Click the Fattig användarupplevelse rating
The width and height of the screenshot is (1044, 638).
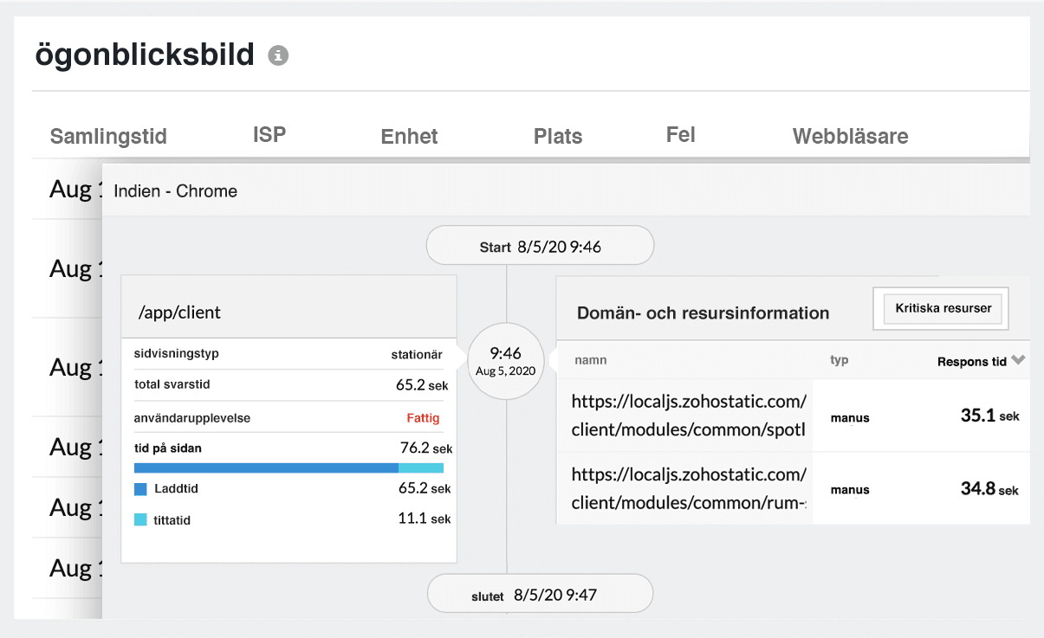423,417
